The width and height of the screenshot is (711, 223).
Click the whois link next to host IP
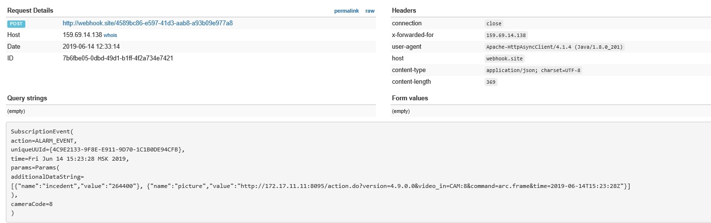110,36
